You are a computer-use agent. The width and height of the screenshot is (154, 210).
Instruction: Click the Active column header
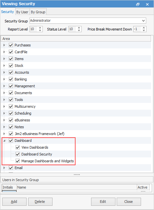(x=143, y=187)
